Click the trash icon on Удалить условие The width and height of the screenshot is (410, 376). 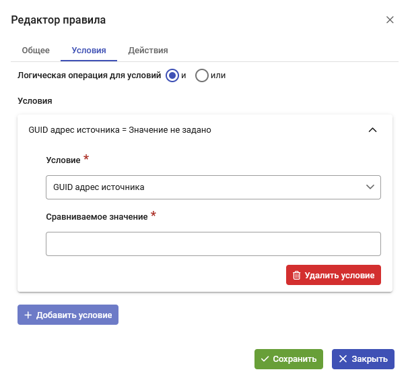point(296,276)
